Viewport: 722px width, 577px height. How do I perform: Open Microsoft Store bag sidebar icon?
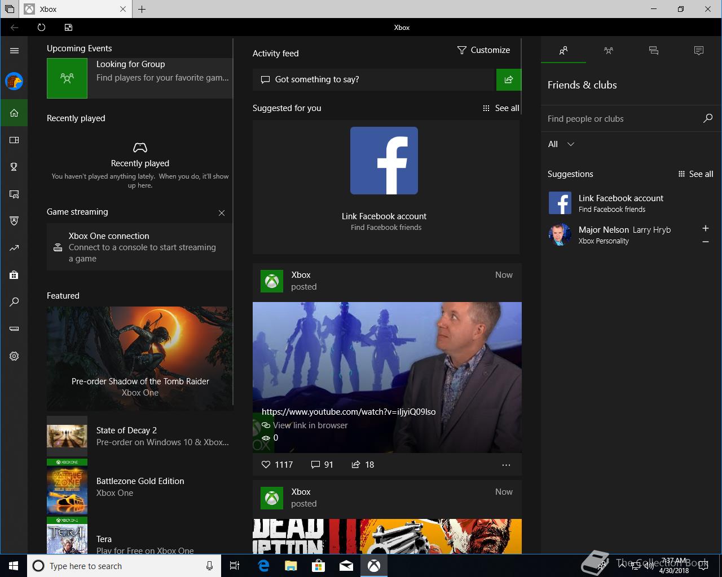(14, 275)
